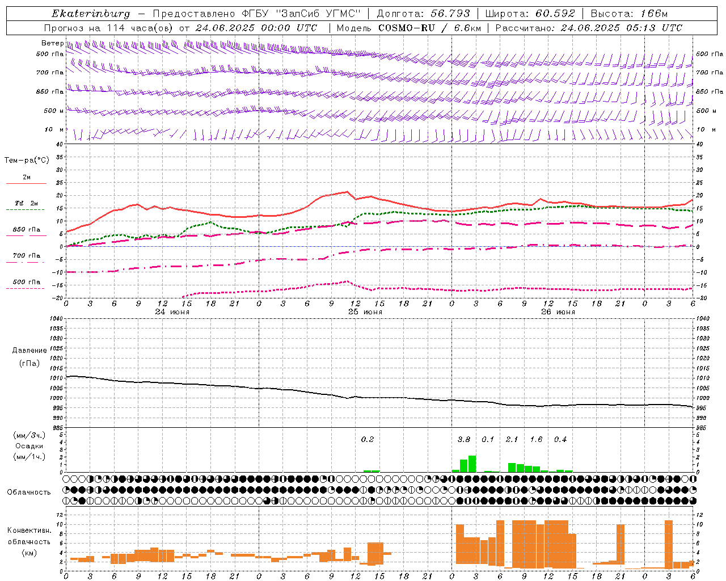
Task: Click the (мм/3ч.) precipitation unit label
Action: (29, 435)
